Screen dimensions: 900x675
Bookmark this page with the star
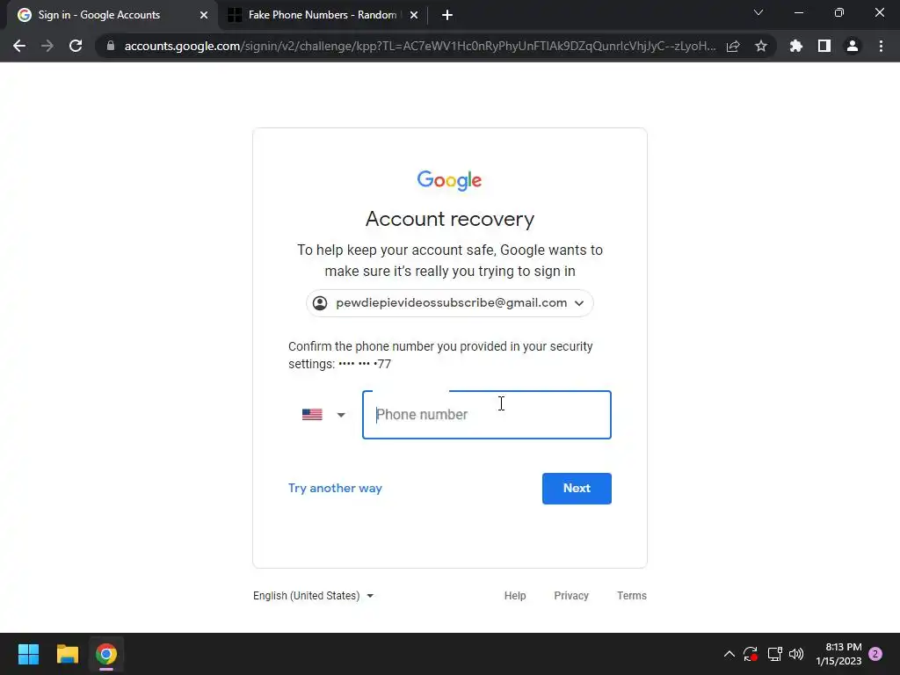[761, 46]
